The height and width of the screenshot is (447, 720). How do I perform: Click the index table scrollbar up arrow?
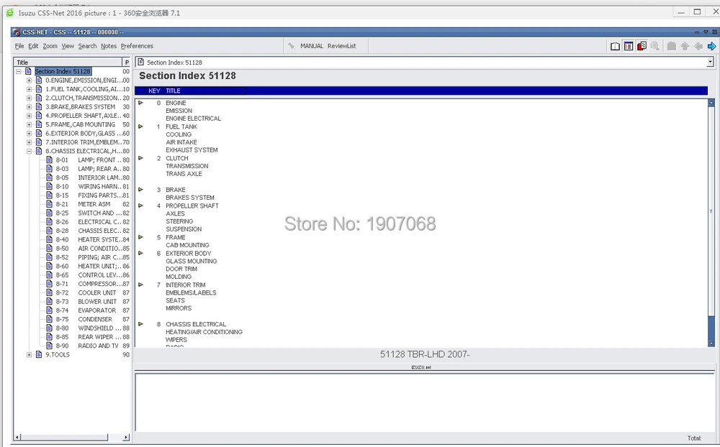(x=711, y=103)
